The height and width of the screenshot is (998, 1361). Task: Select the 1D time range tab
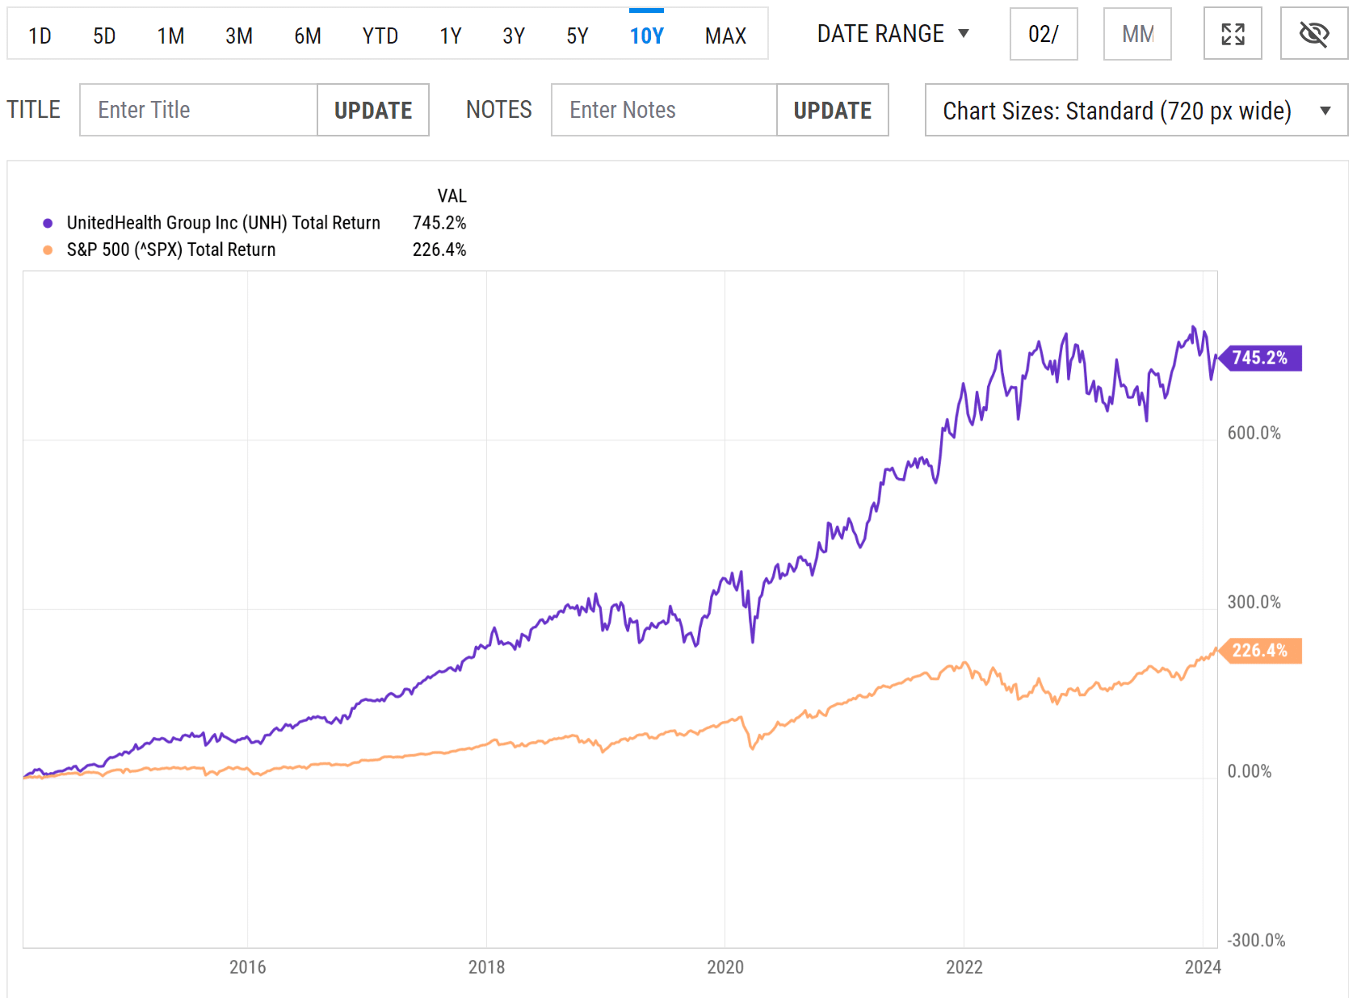[x=40, y=36]
